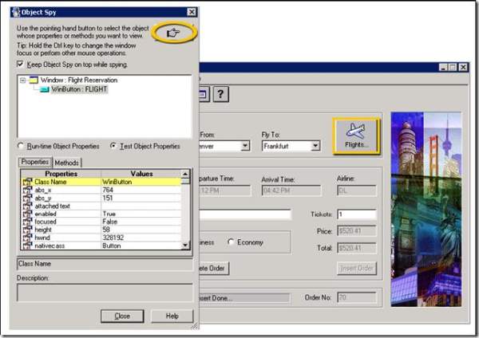Close the Flight Reservation window
479x338 pixels.
[463, 67]
